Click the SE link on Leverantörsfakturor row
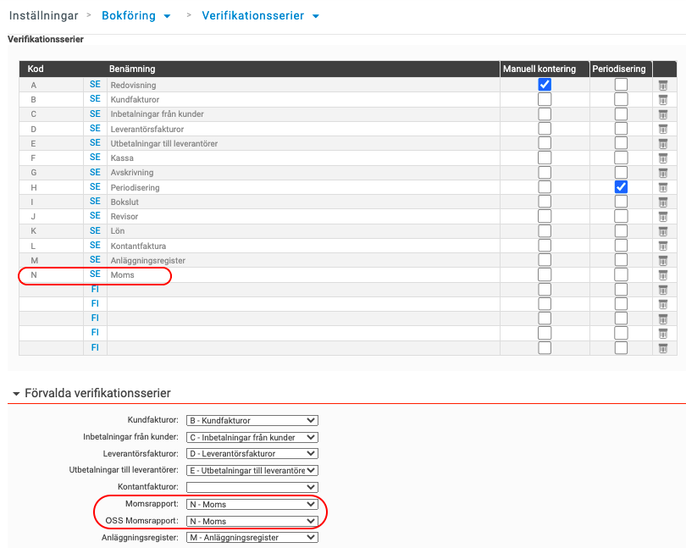Screen dimensions: 686x548 pos(95,129)
